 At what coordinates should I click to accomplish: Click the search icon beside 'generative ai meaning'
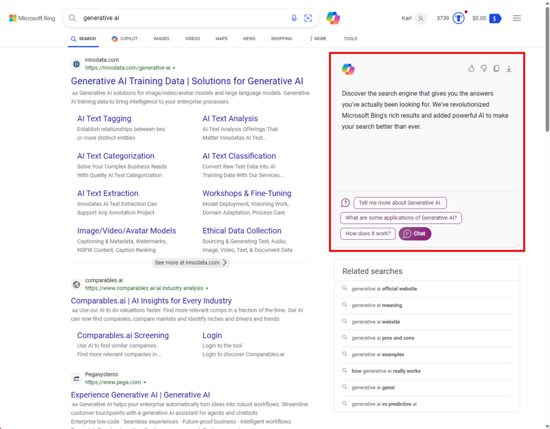tap(345, 305)
